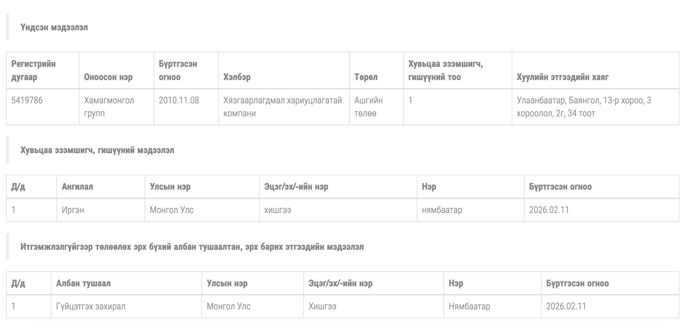Click "Нямбаатар" in the officials table
685x327 pixels.
click(x=469, y=306)
